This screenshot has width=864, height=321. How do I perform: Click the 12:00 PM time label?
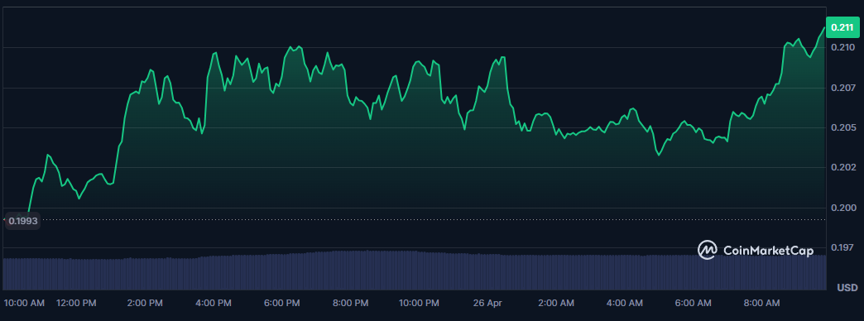[77, 304]
